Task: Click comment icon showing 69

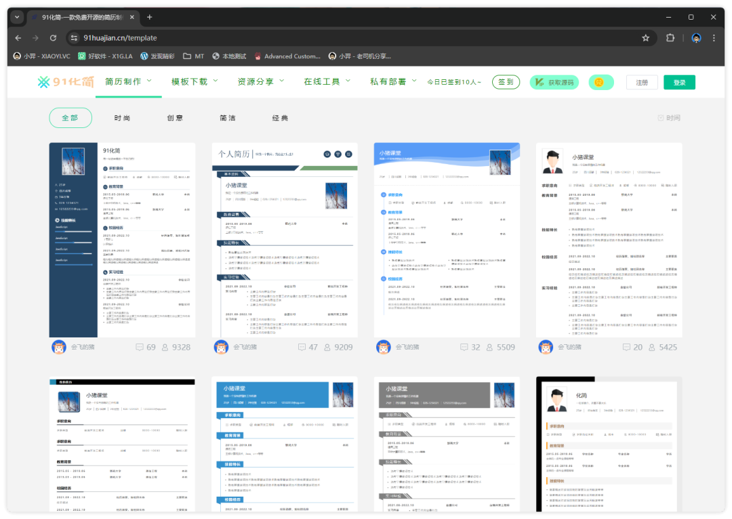Action: click(x=139, y=348)
